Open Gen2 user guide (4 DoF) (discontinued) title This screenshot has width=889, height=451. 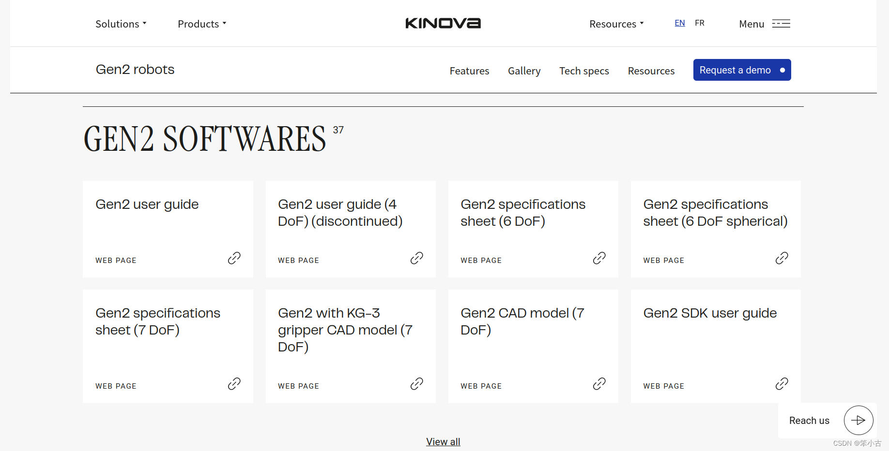pos(340,213)
